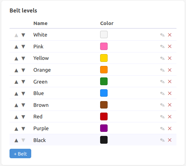186x166 pixels.
Task: Click the Brown color swatch
Action: 104,105
